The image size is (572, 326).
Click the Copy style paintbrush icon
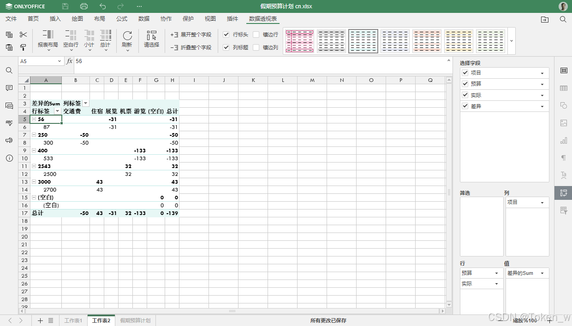23,47
